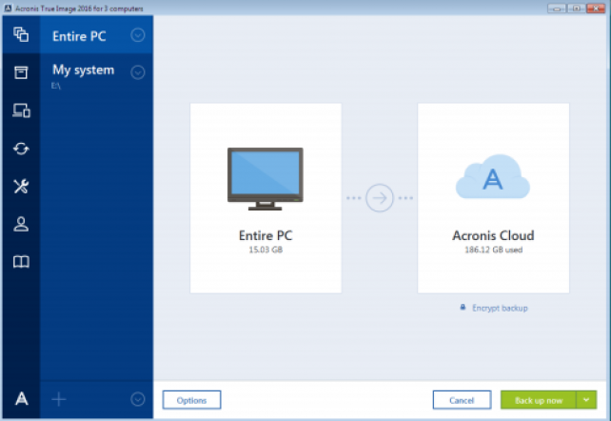Click the Acronis logo at sidebar bottom
This screenshot has width=611, height=421.
(21, 399)
